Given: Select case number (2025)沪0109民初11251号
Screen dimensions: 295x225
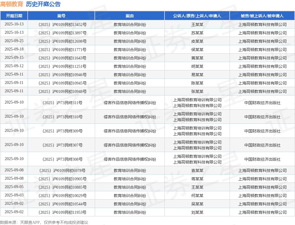Looking at the screenshot, I should click(63, 66).
